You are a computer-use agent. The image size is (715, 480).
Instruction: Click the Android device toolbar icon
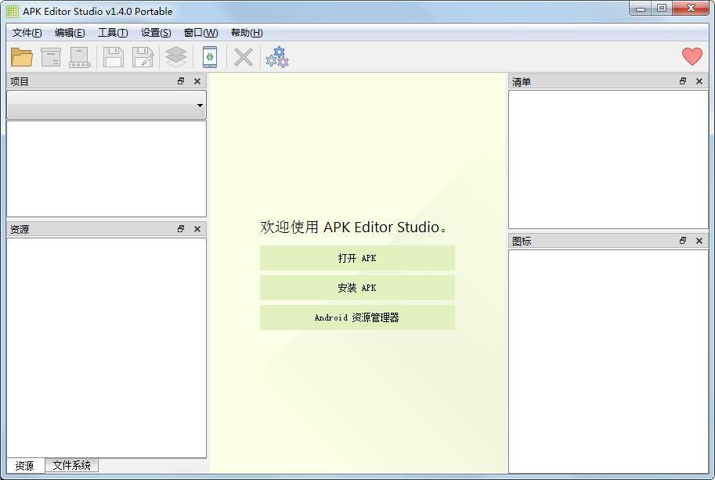[x=210, y=56]
